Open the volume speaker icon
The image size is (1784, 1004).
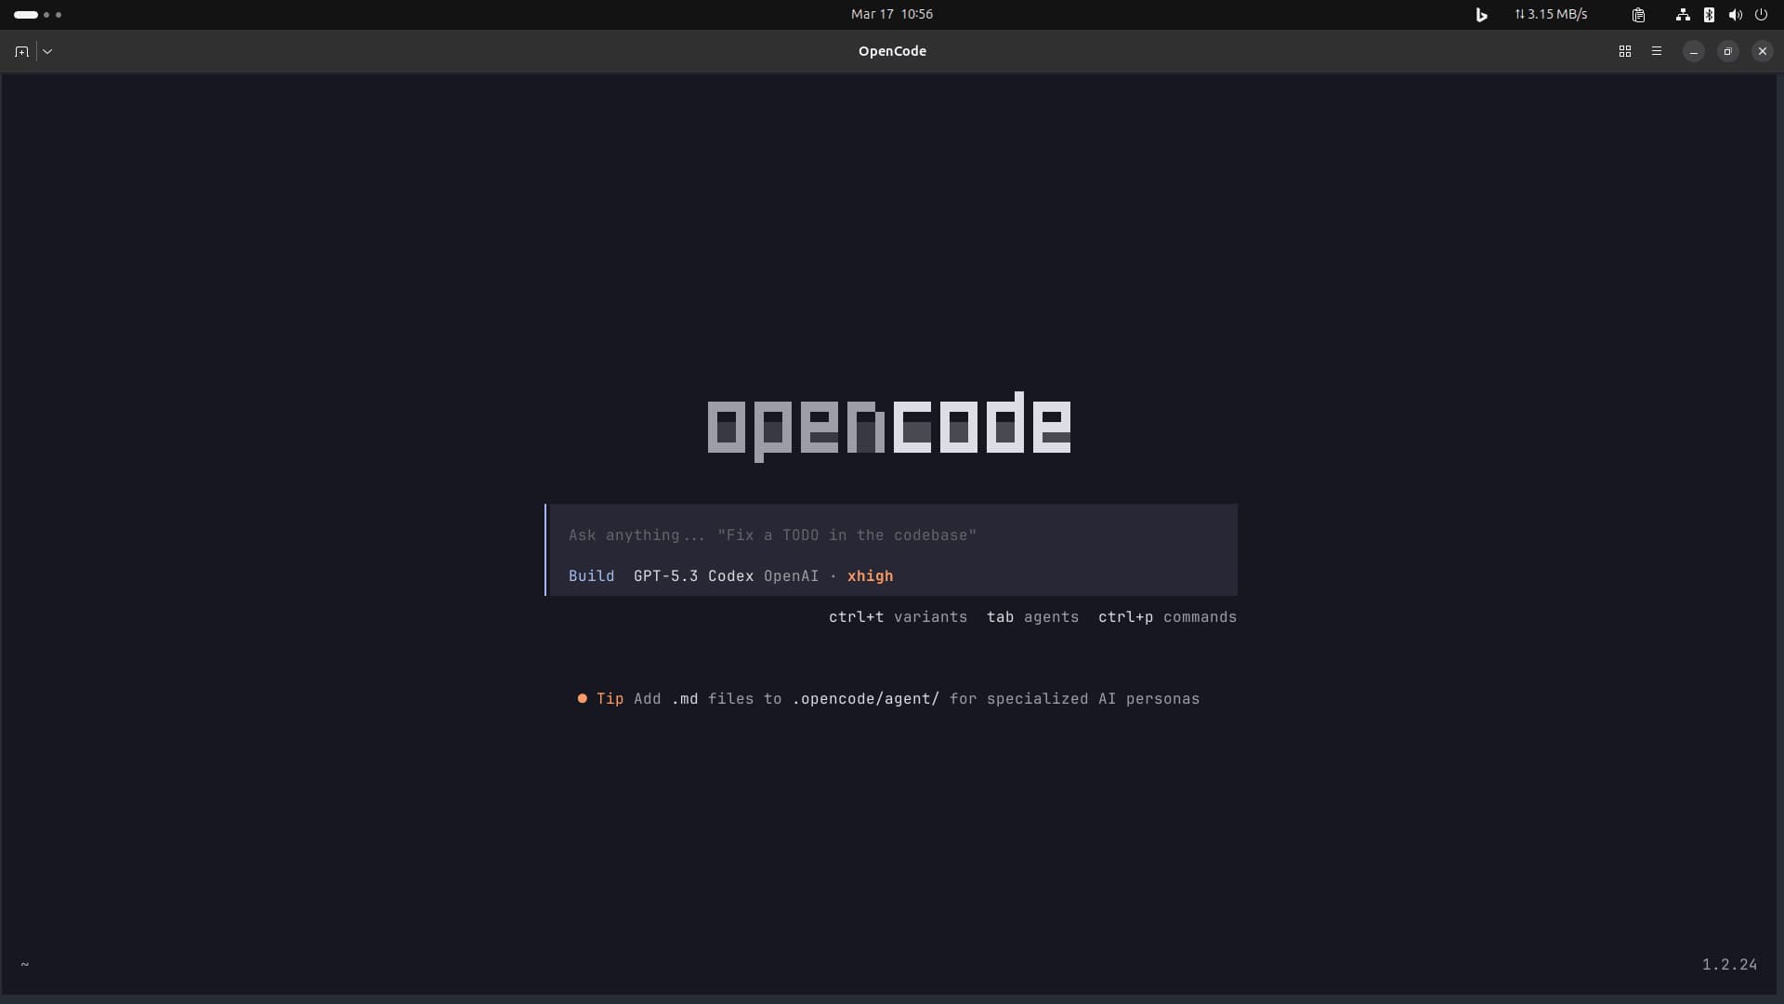pyautogui.click(x=1735, y=14)
